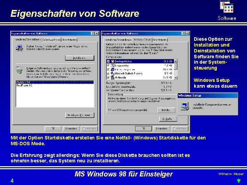247x185 pixels.
Task: Click the Eingabehilfen component icon
Action: click(113, 65)
